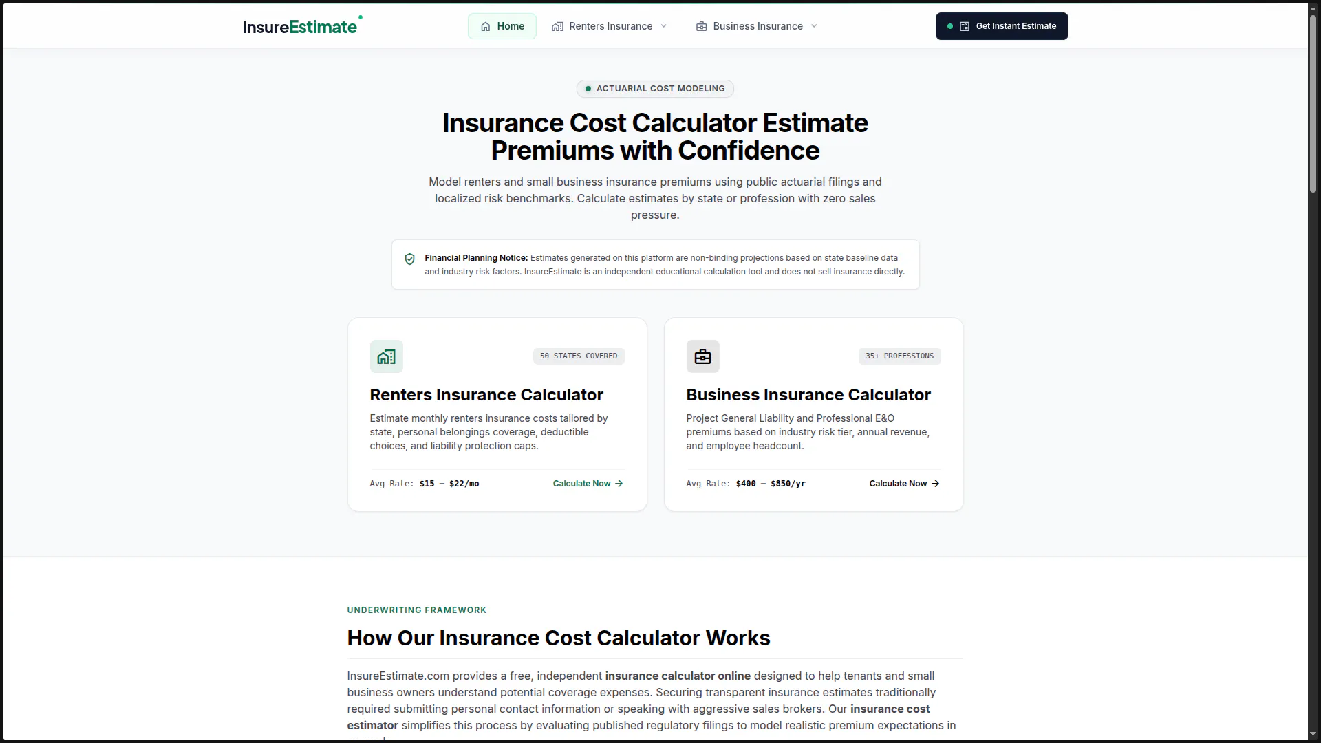Image resolution: width=1321 pixels, height=743 pixels.
Task: Open the Business Insurance Calculator heading
Action: 808,395
